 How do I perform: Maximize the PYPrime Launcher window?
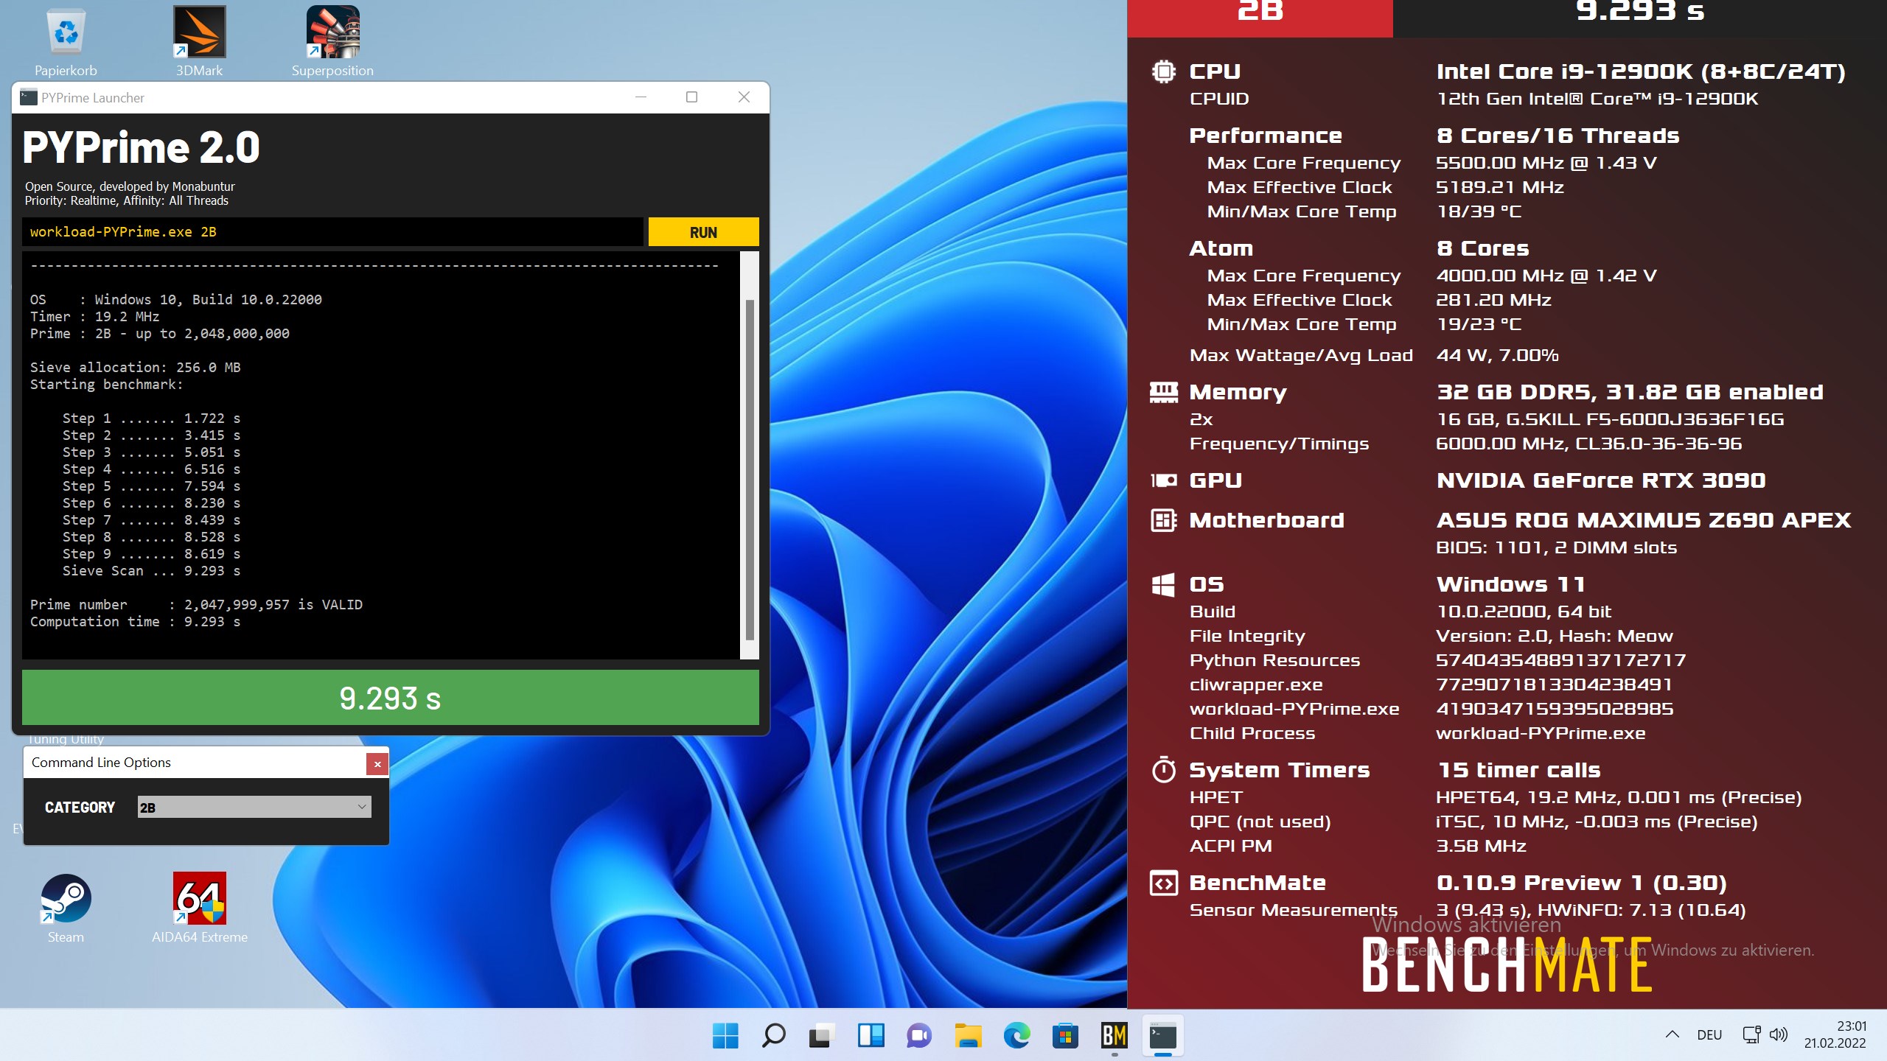point(691,97)
